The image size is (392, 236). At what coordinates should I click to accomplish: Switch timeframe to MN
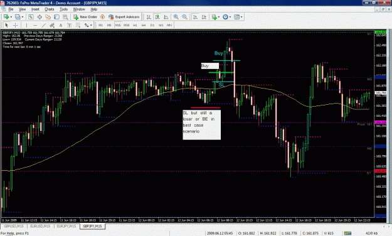(x=169, y=25)
